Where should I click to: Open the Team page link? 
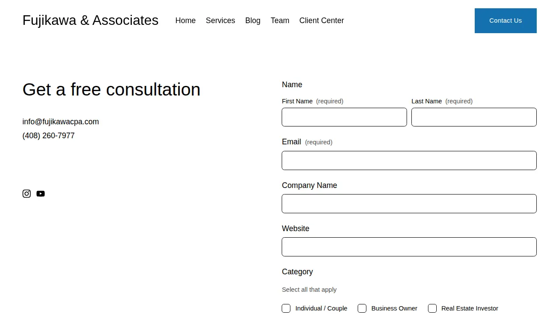(x=280, y=20)
